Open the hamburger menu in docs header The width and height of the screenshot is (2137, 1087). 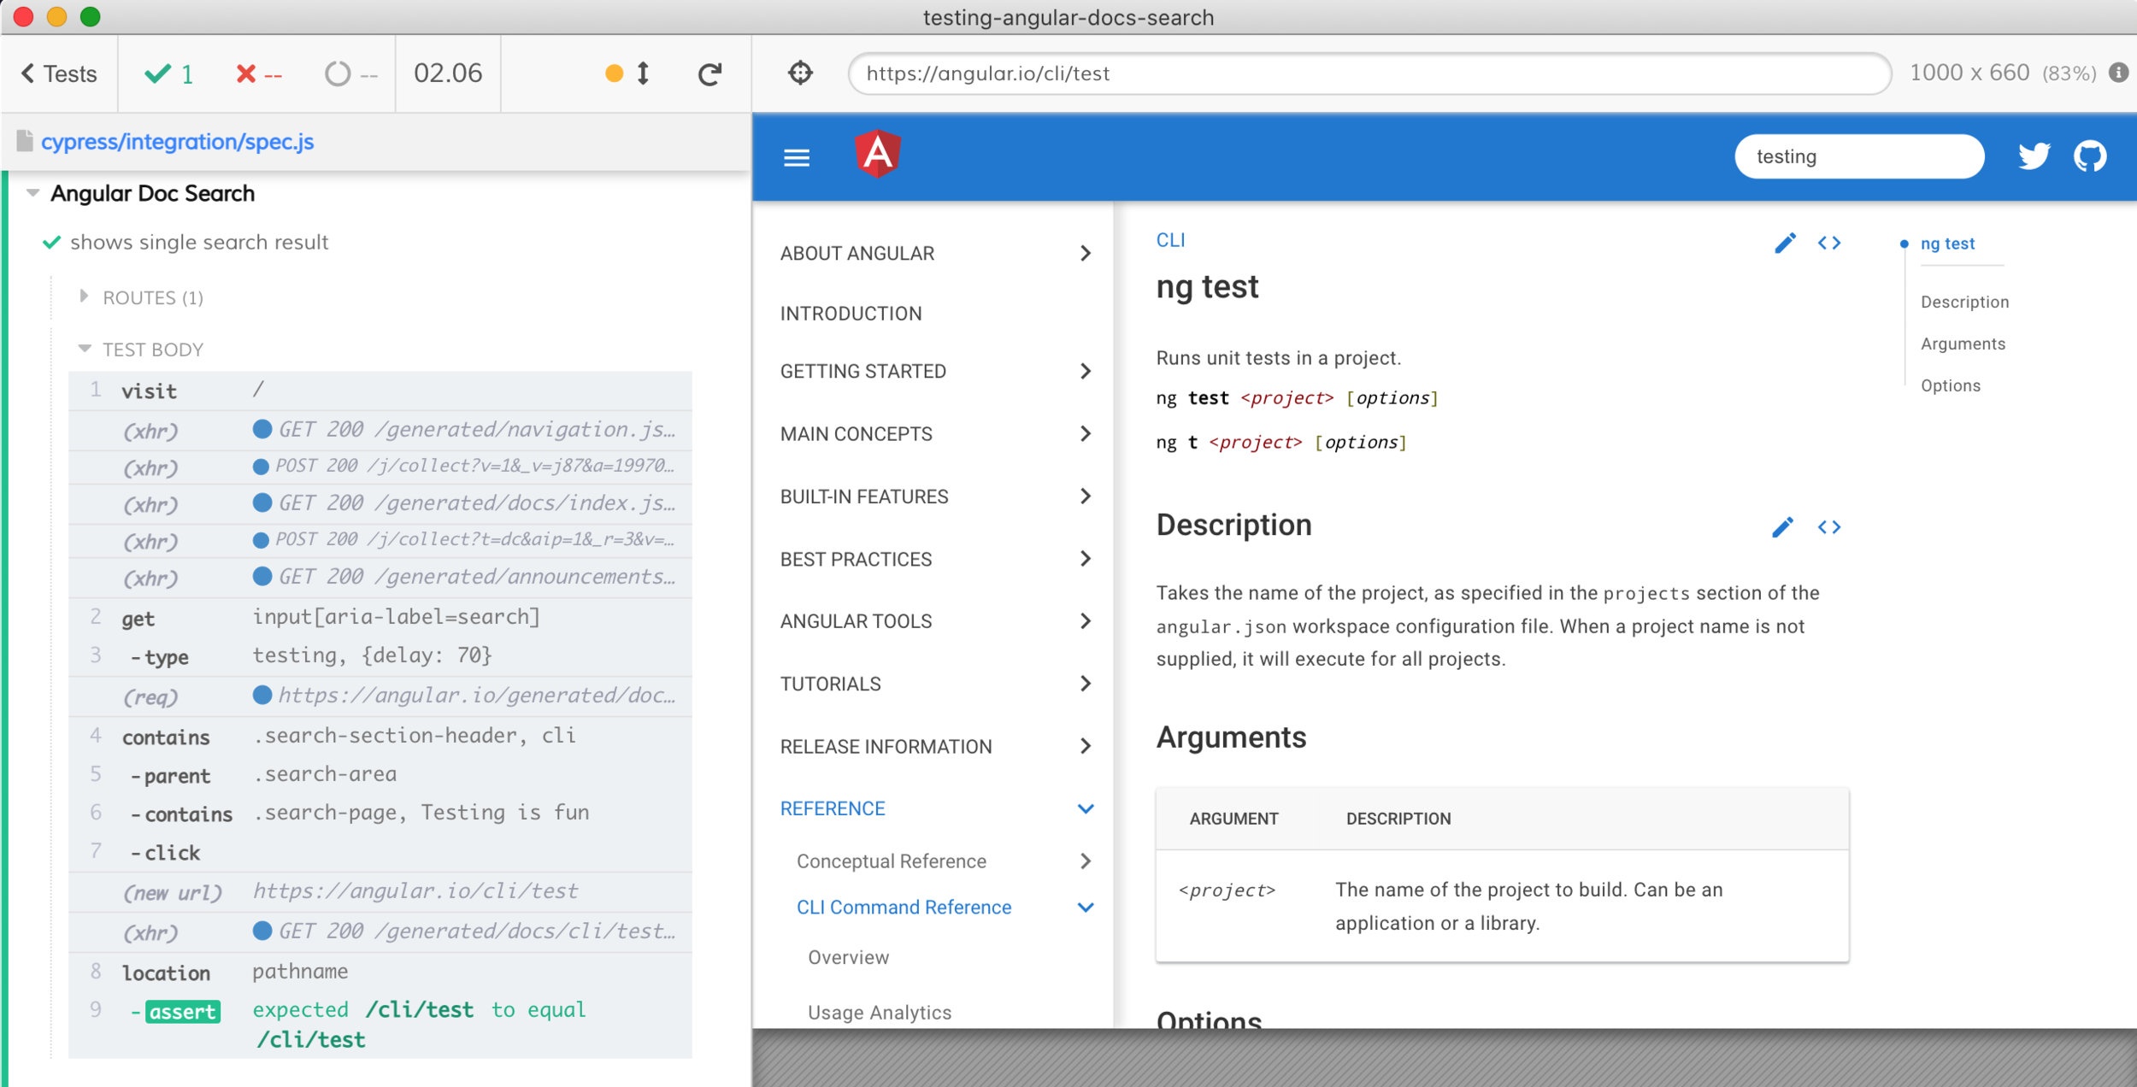pyautogui.click(x=797, y=157)
